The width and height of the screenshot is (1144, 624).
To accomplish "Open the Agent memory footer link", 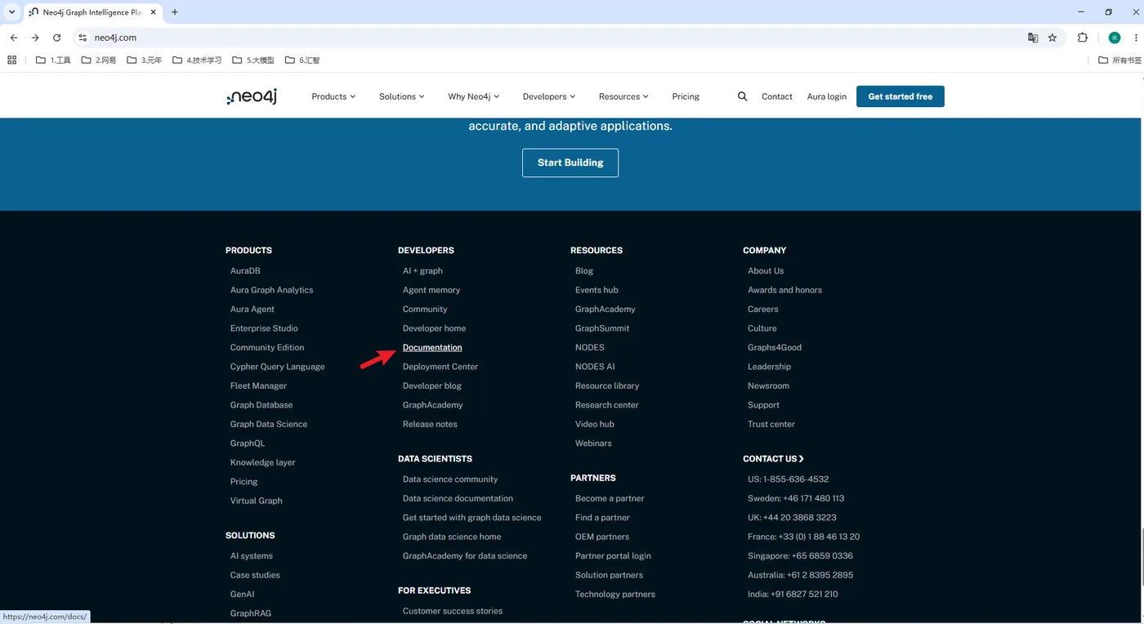I will coord(431,290).
